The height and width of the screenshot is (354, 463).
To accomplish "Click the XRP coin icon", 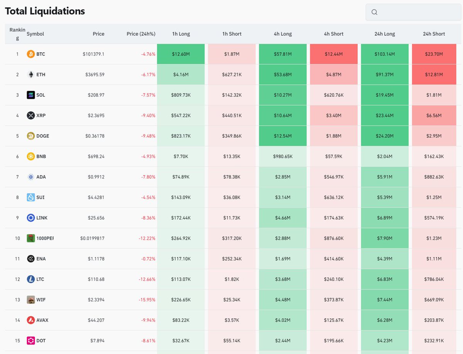I will point(31,115).
